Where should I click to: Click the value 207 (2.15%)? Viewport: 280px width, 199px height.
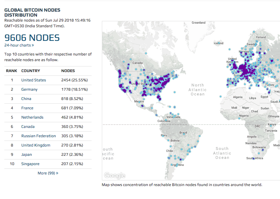point(72,164)
